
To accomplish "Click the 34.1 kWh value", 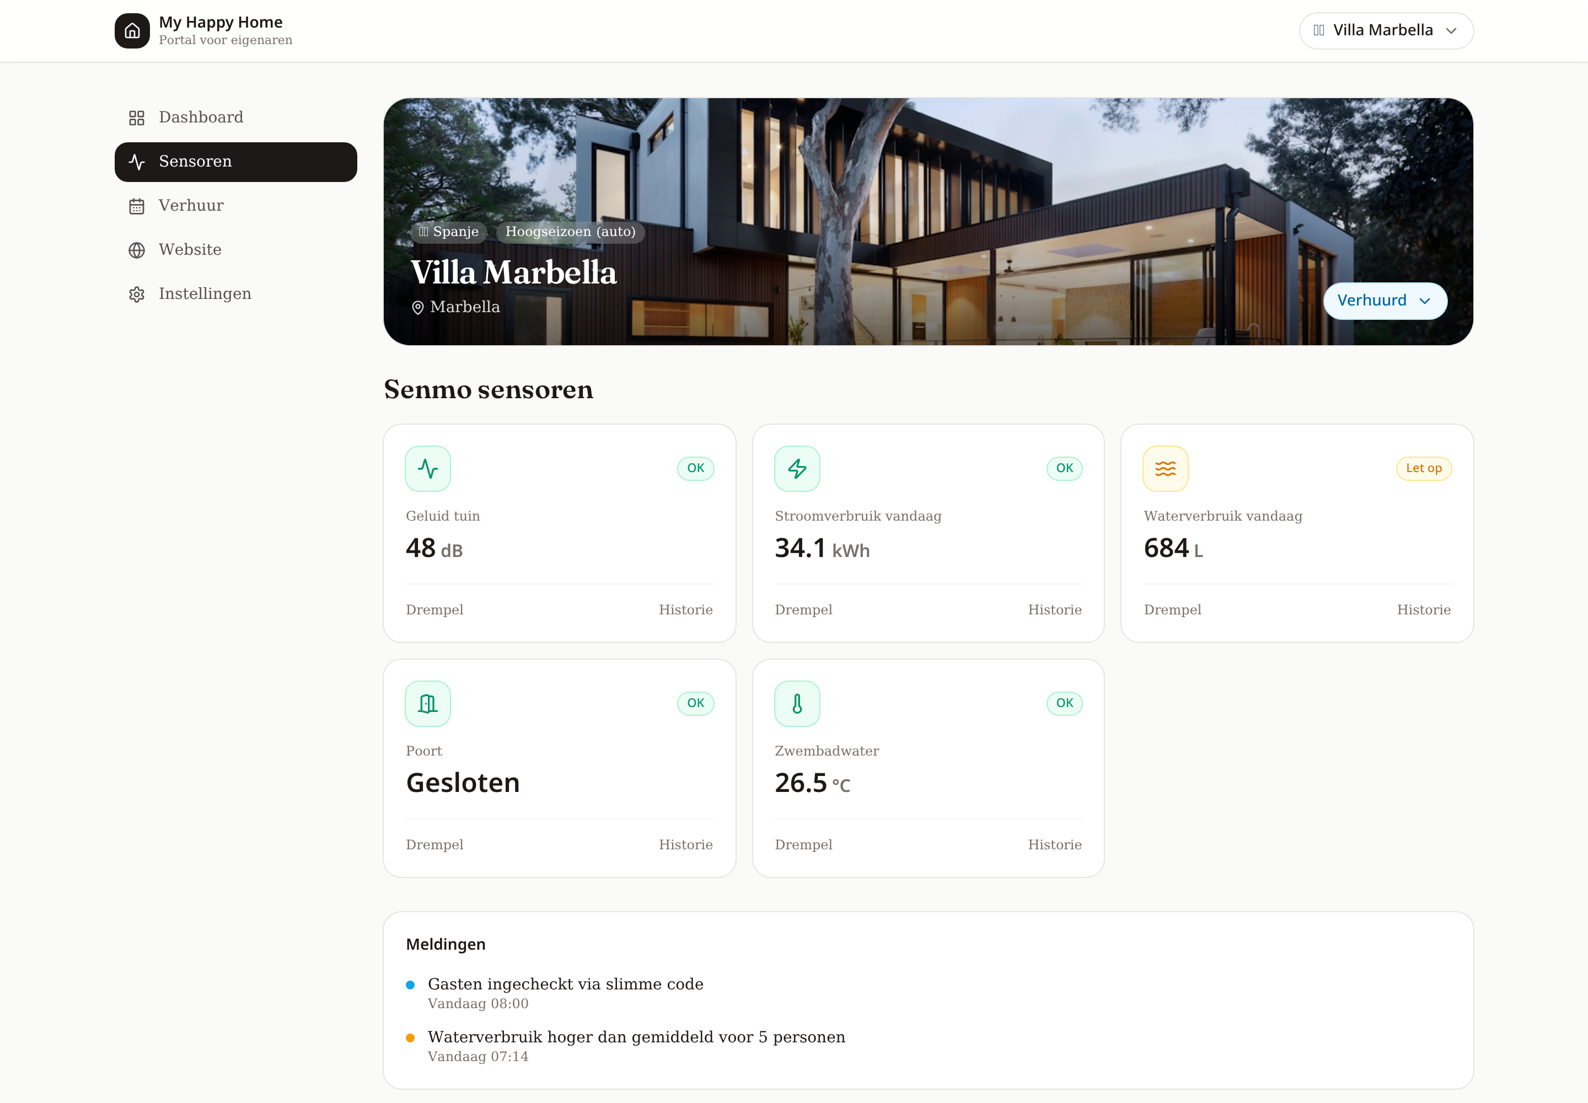I will [x=822, y=548].
